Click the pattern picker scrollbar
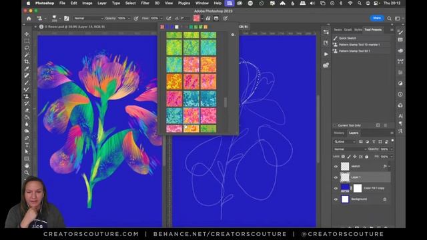Viewport: 427px width, 240px height. [x=226, y=102]
